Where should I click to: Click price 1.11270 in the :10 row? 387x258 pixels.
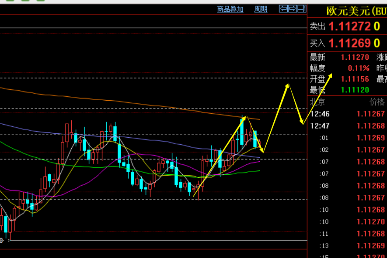pyautogui.click(x=371, y=222)
